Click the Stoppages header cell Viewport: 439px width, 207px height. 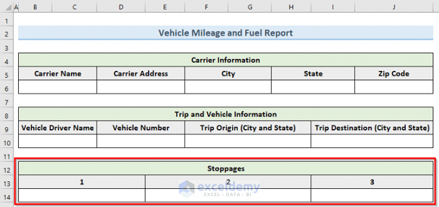tap(226, 168)
